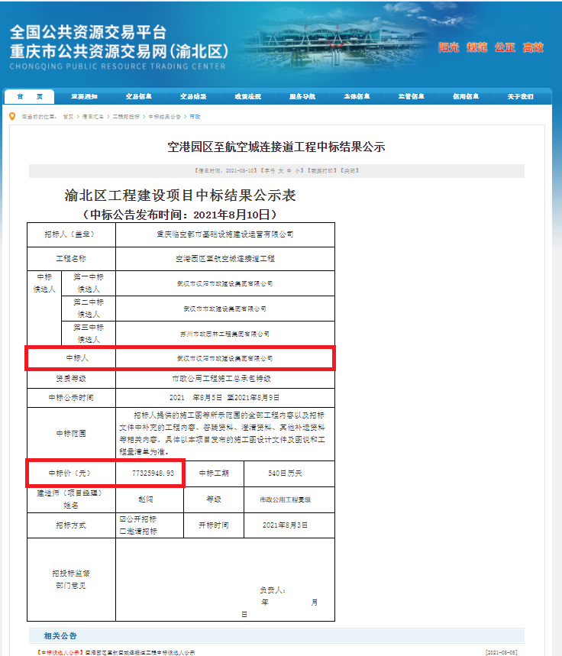Open 关于我们 in the navigation bar
Viewport: 562px width, 656px height.
point(519,97)
